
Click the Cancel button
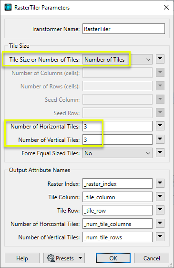(152, 258)
